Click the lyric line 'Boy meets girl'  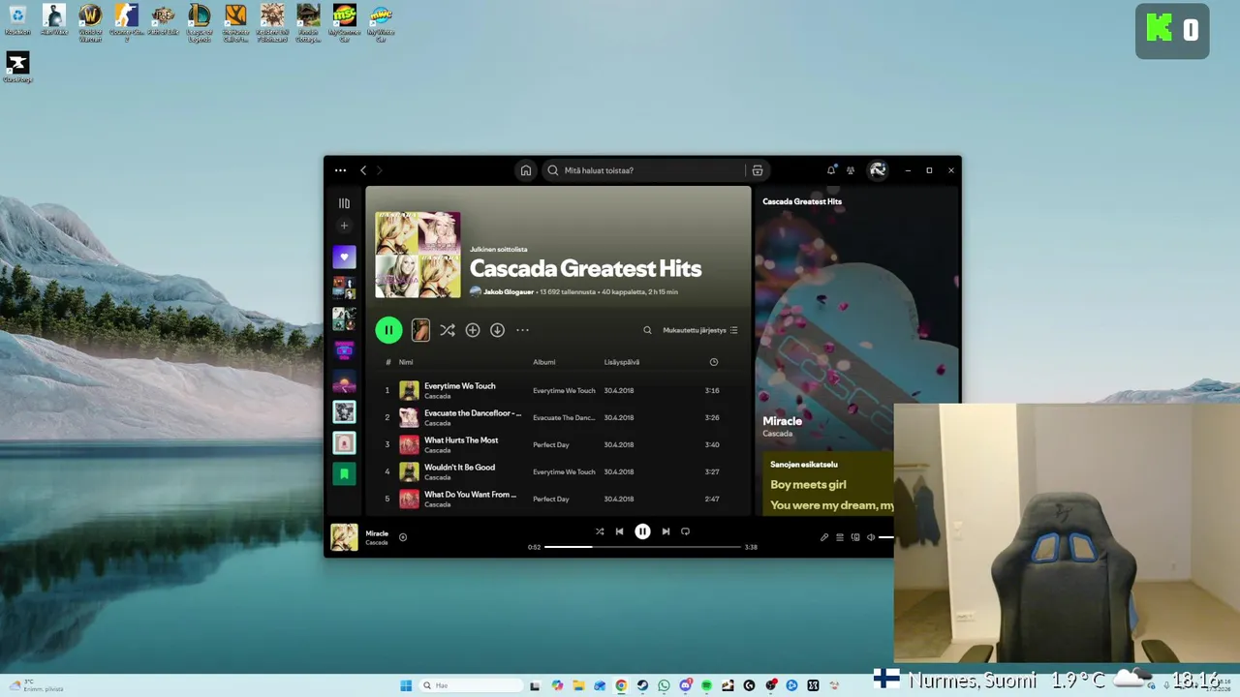(808, 485)
